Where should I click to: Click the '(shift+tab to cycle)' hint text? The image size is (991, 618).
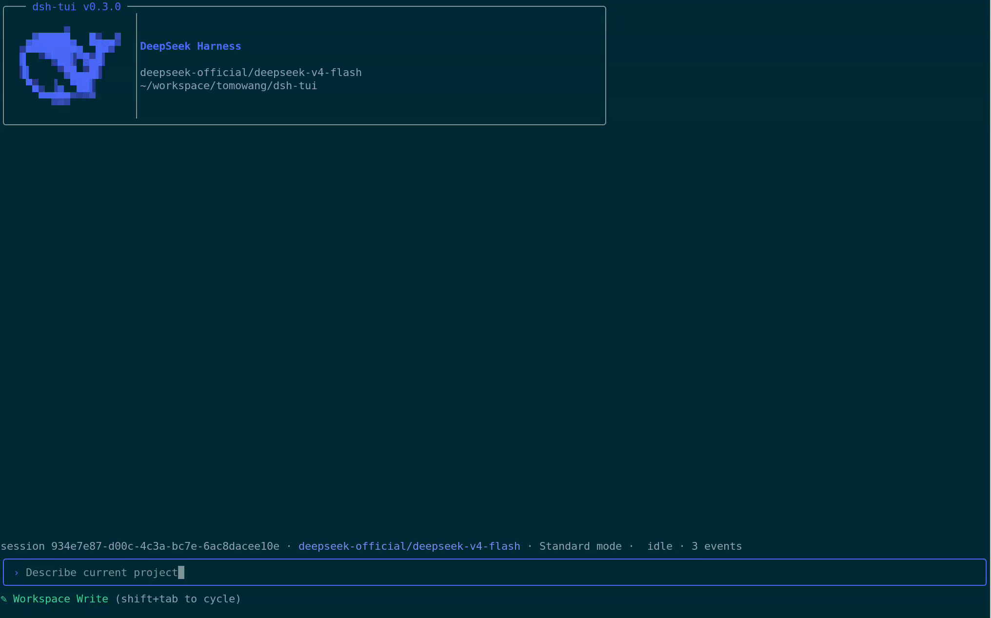178,599
